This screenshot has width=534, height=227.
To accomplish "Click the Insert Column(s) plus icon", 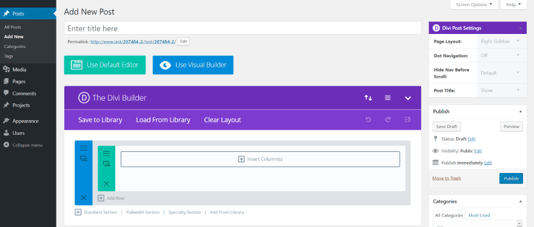I will point(241,159).
